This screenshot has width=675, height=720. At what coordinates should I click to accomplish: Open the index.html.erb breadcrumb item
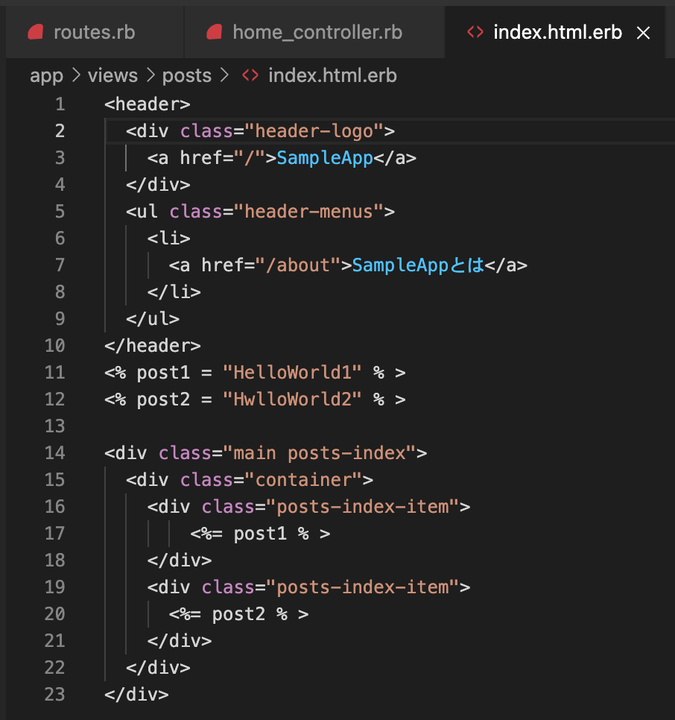pos(332,75)
